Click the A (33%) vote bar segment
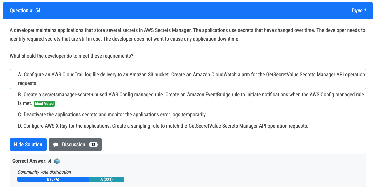Image resolution: width=375 pixels, height=196 pixels. [107, 179]
